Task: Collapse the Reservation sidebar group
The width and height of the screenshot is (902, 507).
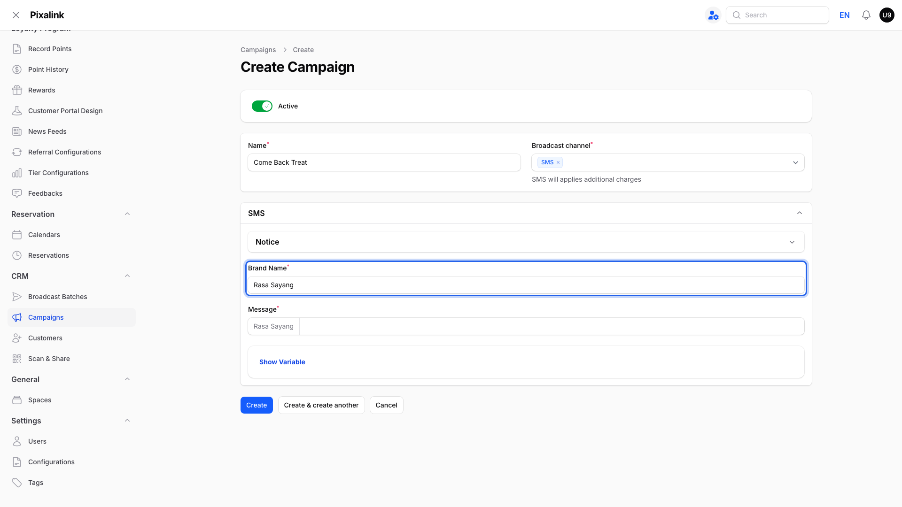Action: click(x=127, y=214)
